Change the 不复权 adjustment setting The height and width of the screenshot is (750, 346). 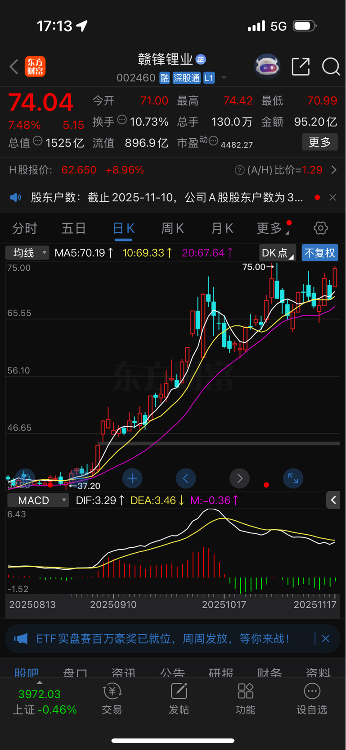320,253
